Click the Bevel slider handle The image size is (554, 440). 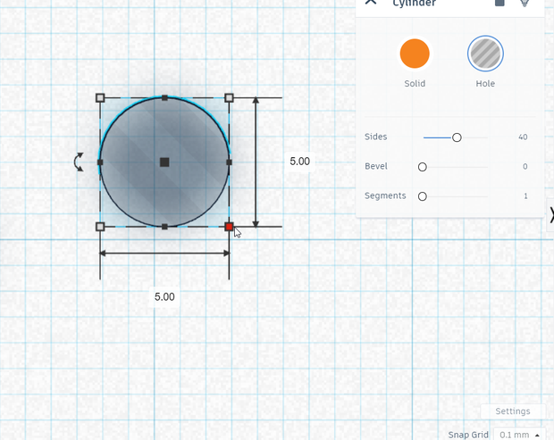(423, 167)
